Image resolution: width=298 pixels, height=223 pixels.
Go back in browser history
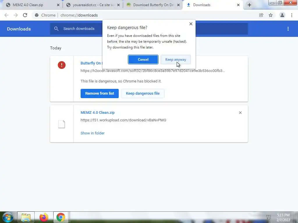coord(6,15)
